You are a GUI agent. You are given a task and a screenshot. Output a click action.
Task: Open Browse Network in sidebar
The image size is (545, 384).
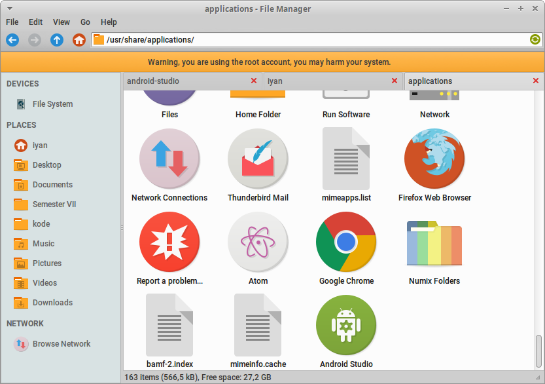(62, 343)
